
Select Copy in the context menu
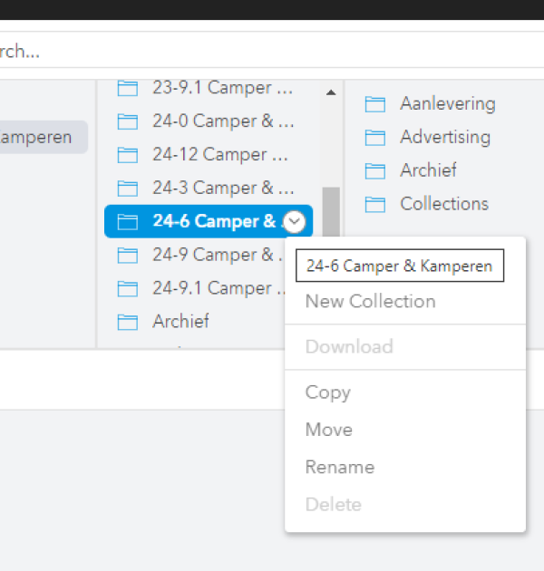click(328, 392)
